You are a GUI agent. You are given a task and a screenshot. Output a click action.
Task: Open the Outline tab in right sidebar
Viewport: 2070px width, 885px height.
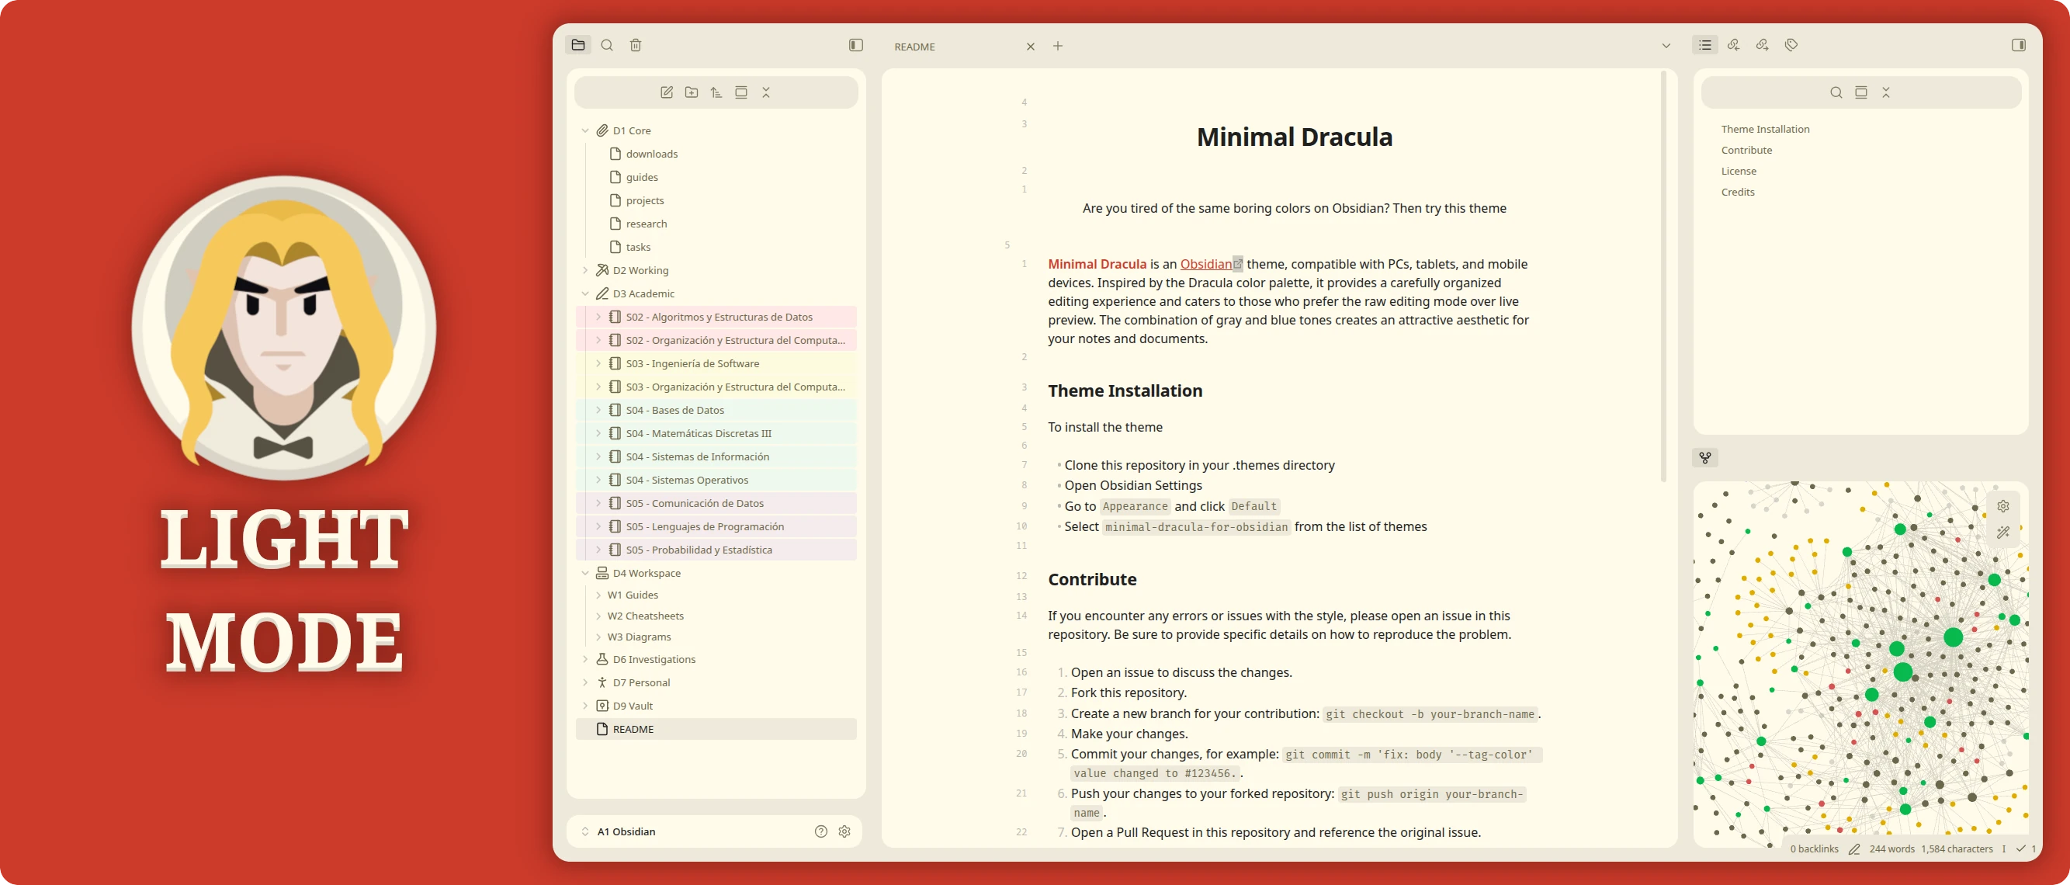[x=1704, y=45]
